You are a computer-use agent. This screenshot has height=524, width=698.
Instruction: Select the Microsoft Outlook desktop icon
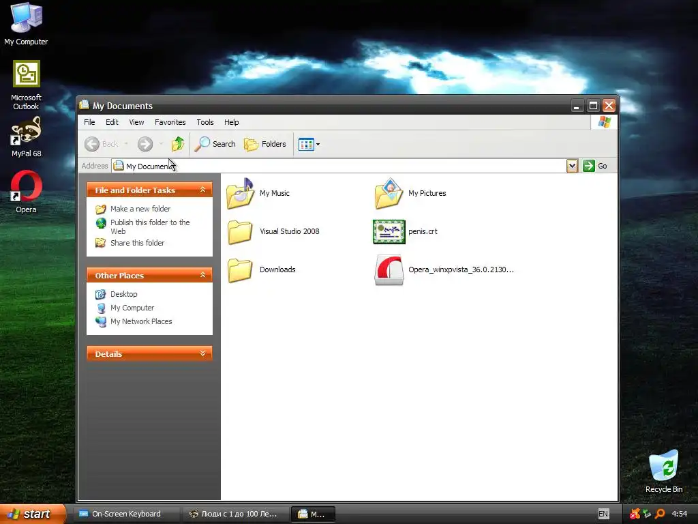tap(26, 85)
